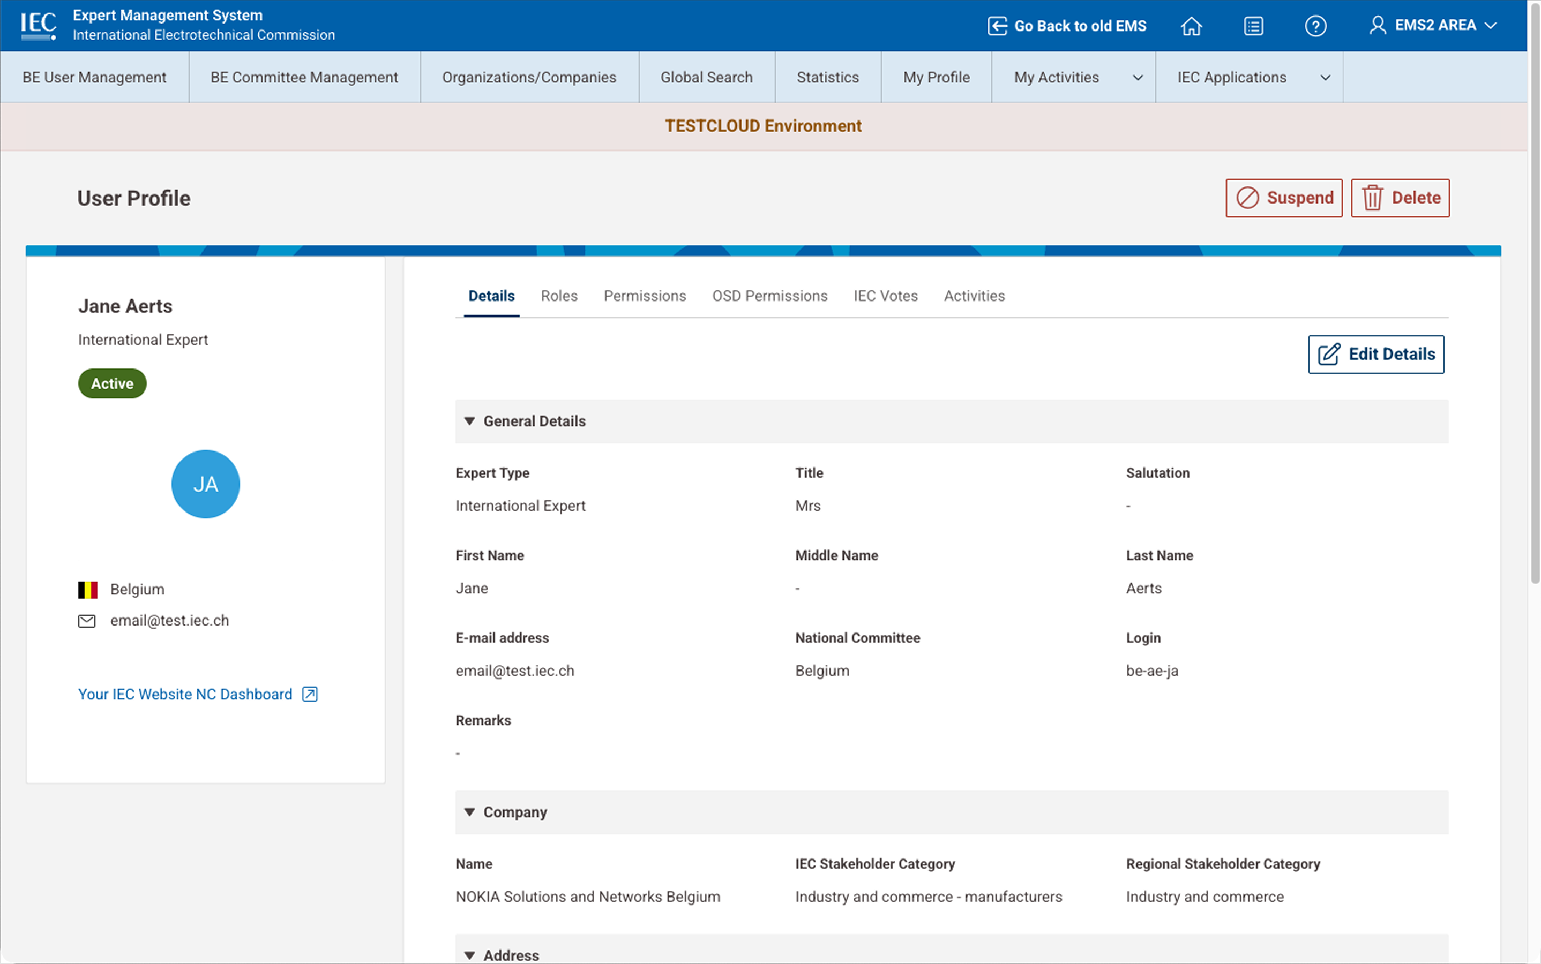Click the Belgium flag icon
Screen dimensions: 1541x964
point(87,590)
